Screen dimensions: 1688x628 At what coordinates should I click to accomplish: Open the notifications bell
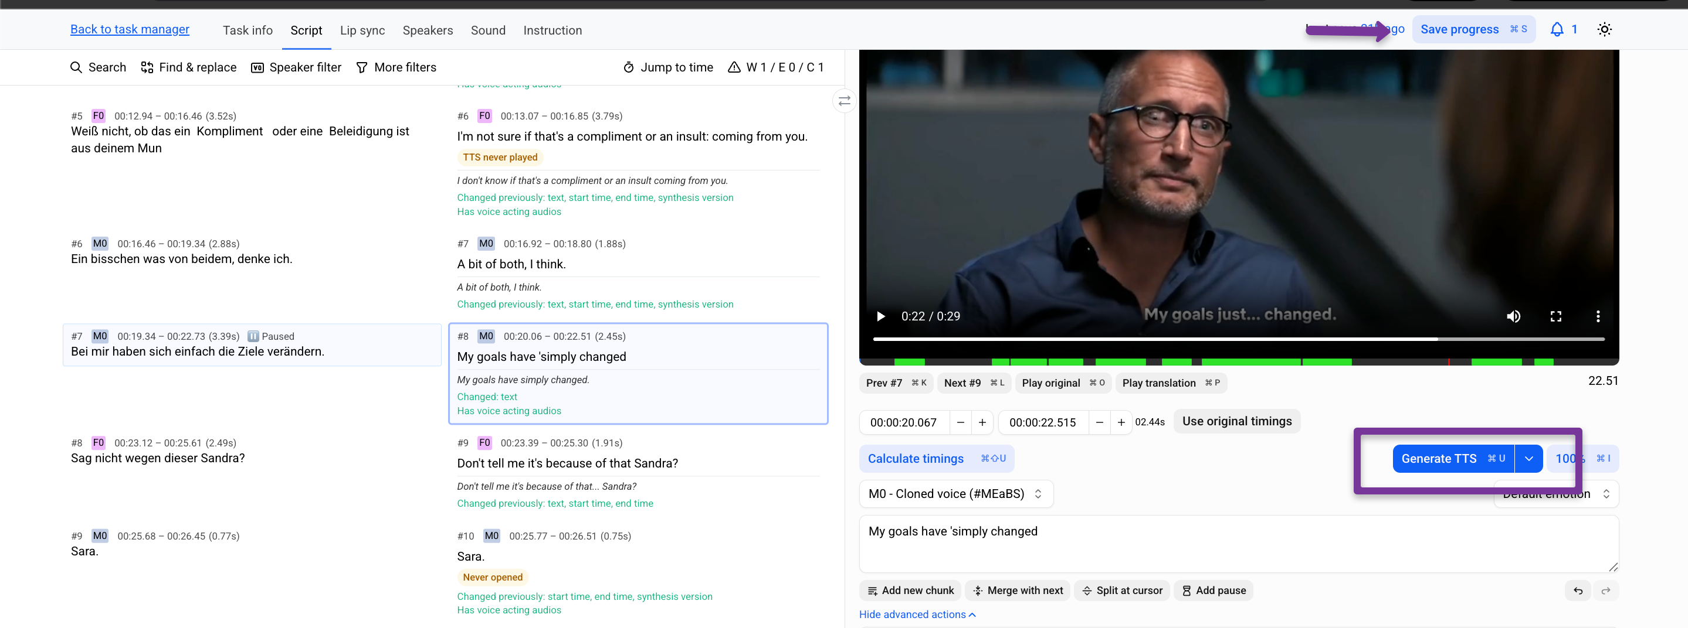tap(1557, 29)
